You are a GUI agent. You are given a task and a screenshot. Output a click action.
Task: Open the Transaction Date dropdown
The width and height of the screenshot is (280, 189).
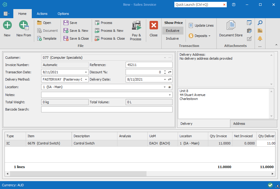[x=86, y=72]
